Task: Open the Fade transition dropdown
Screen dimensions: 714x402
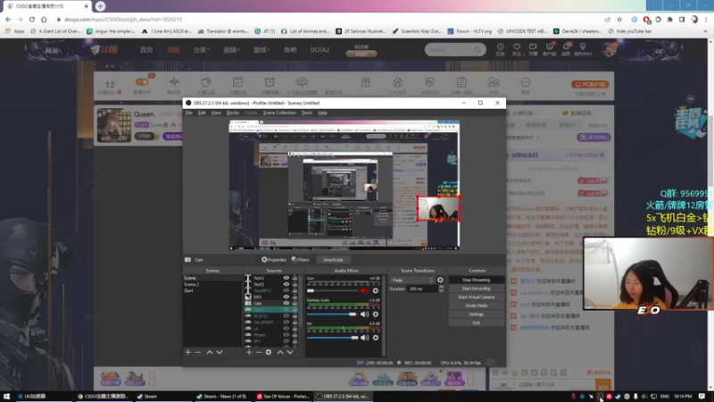Action: (x=412, y=281)
